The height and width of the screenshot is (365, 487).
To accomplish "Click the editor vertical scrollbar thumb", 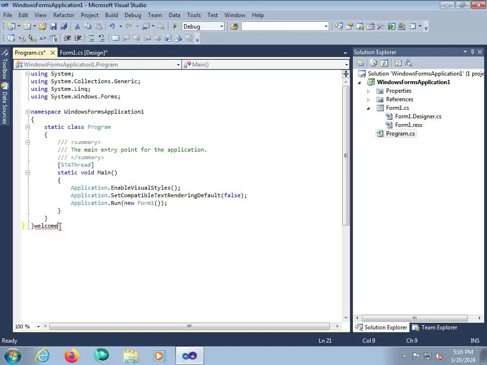I will tap(346, 155).
